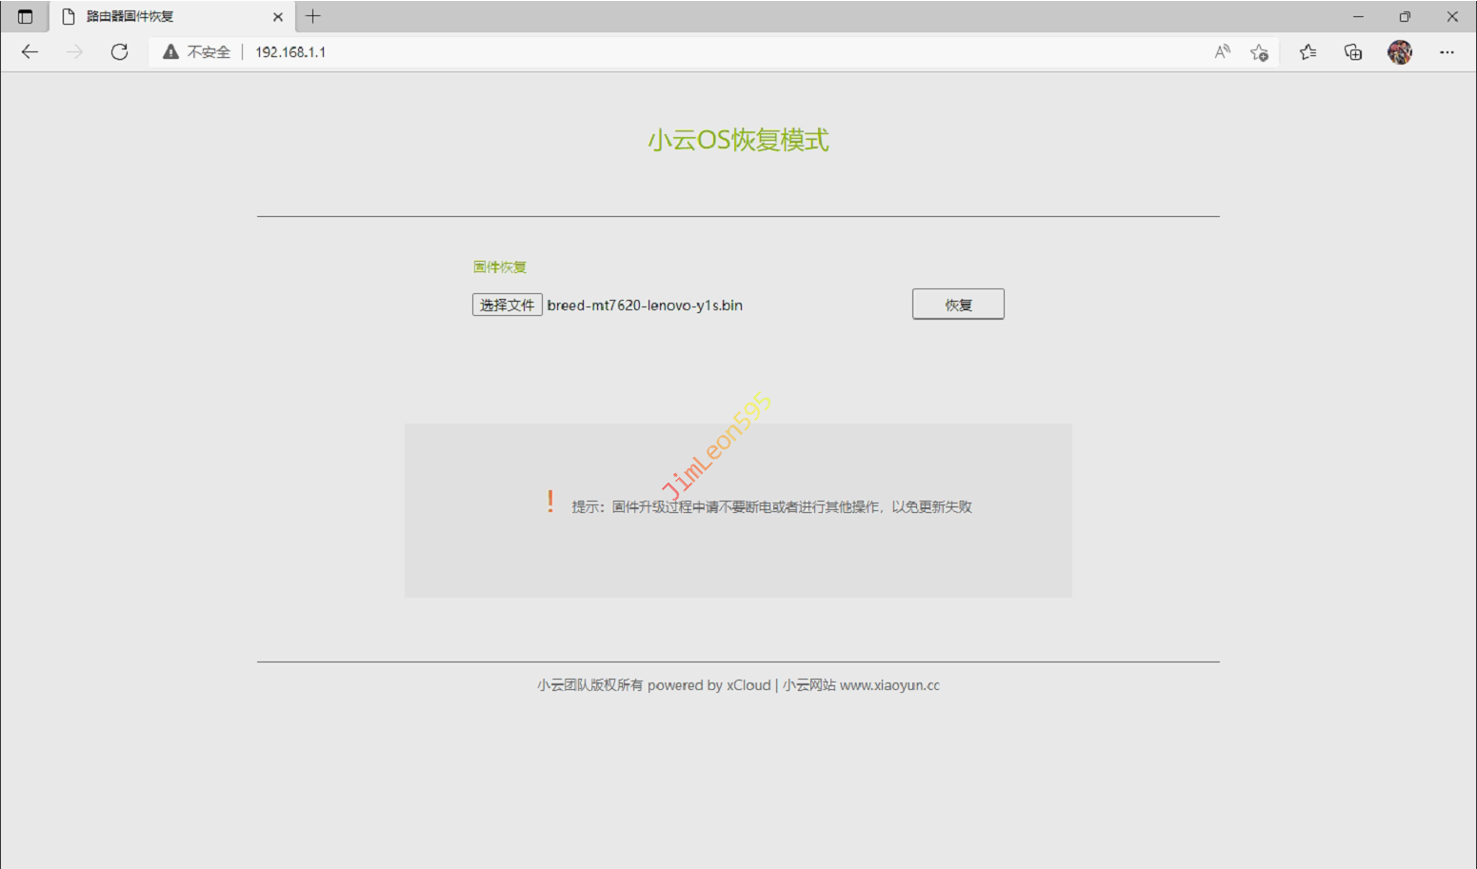Screen dimensions: 1477x869
Task: Click the www.xiaoyun.cc footer text
Action: pos(889,685)
